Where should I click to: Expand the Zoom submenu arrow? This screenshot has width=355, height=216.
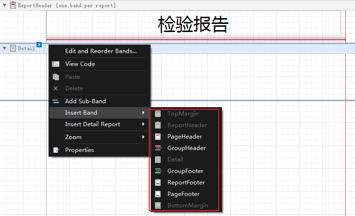pyautogui.click(x=143, y=137)
